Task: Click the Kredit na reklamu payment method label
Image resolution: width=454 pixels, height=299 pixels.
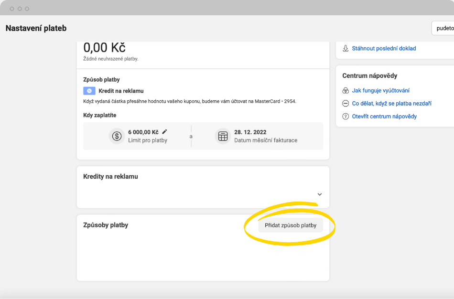Action: click(x=121, y=91)
